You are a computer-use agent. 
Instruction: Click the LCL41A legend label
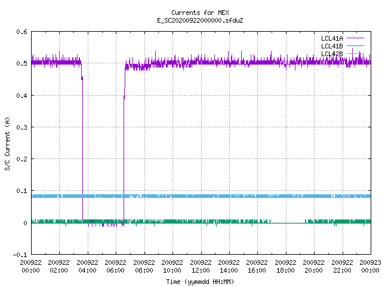click(332, 38)
